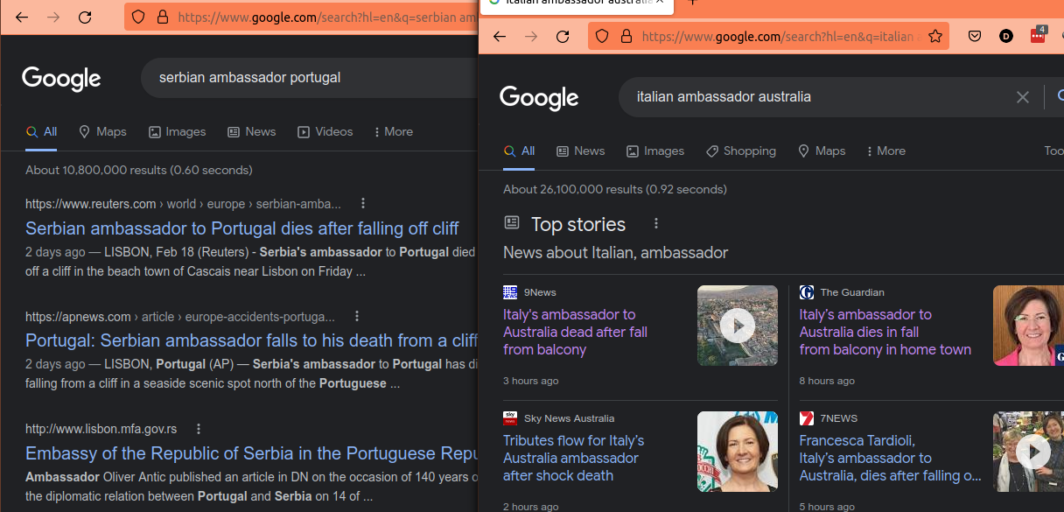Click Google logo in the Serbian search window

click(61, 78)
